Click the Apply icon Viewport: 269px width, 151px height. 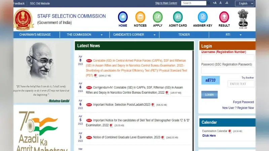pos(158,17)
